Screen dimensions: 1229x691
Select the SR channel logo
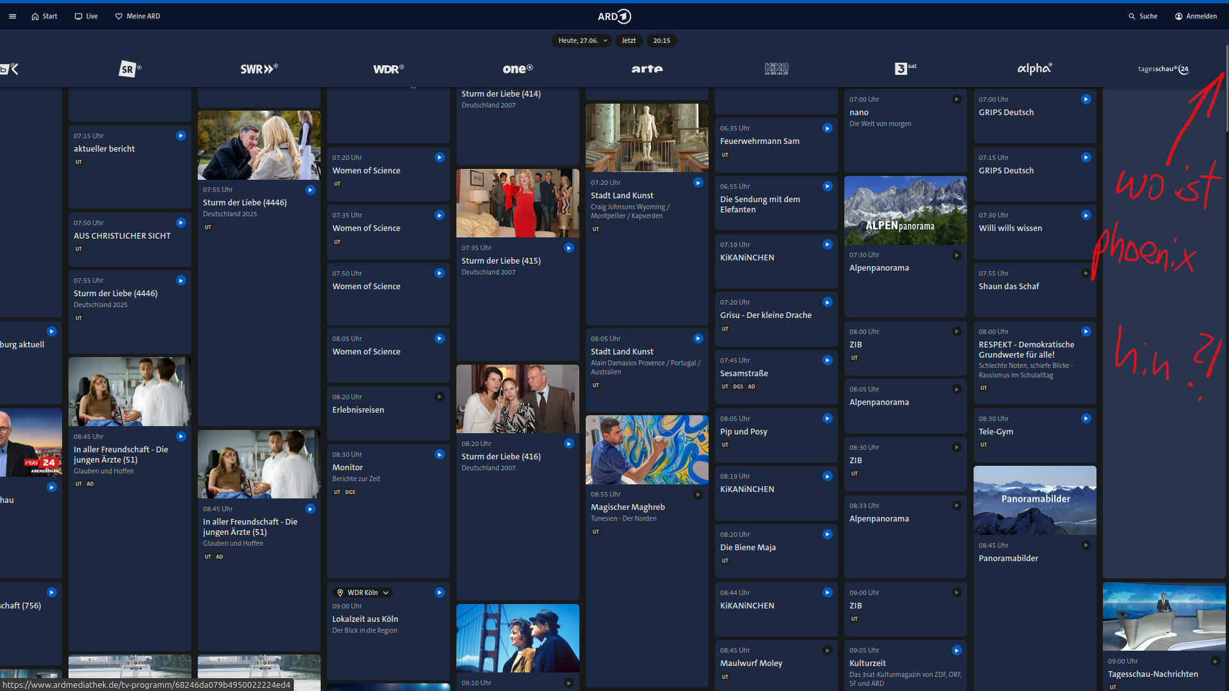tap(130, 68)
